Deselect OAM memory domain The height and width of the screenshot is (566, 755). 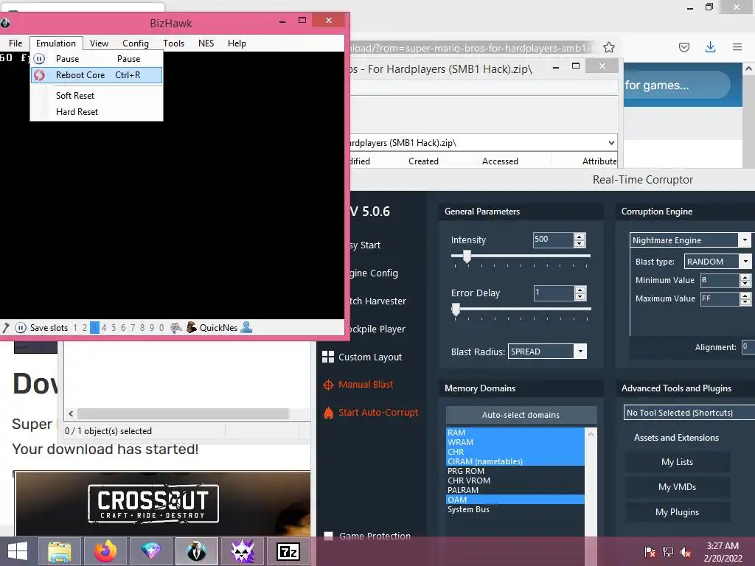click(515, 500)
